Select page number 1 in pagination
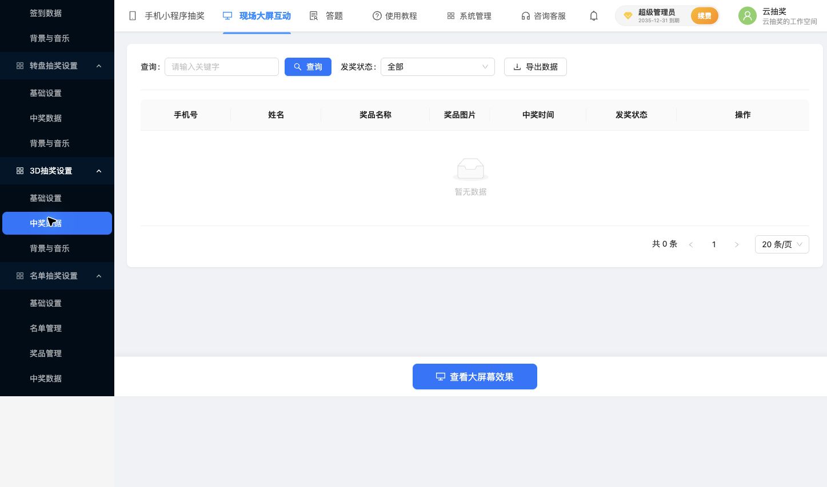 (714, 244)
